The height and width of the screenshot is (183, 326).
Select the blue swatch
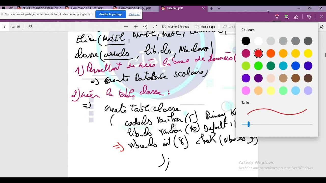(x=296, y=66)
